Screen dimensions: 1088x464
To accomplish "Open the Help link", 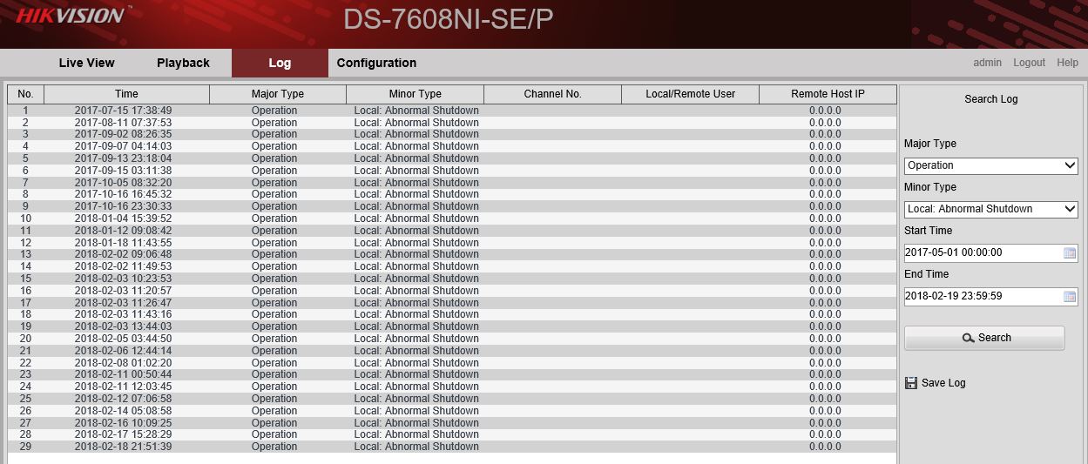I will tap(1067, 63).
